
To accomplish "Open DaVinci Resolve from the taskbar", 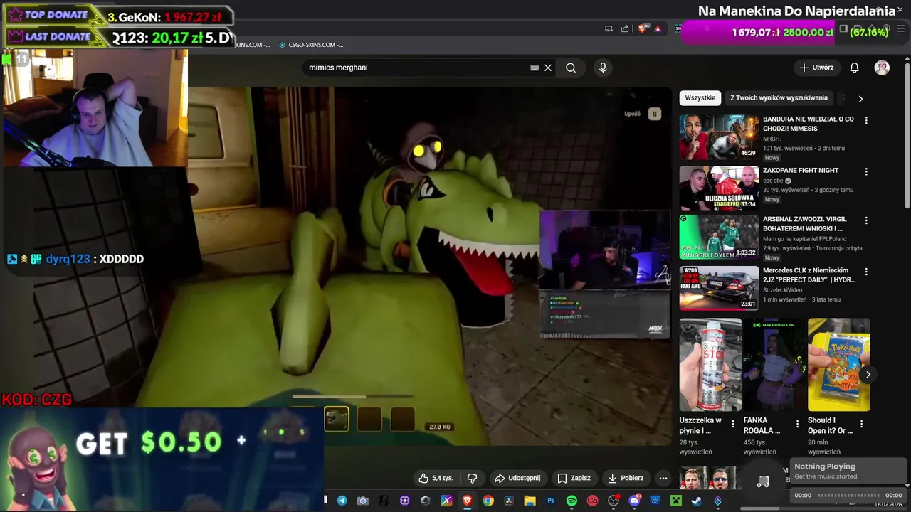I will pos(509,501).
